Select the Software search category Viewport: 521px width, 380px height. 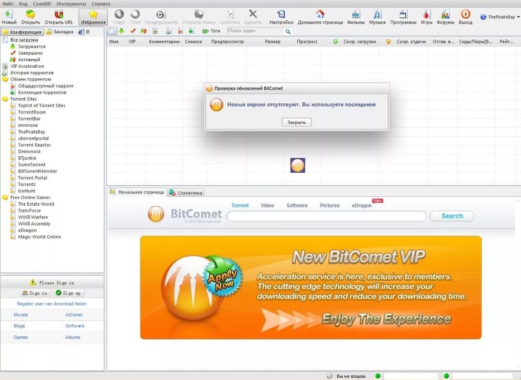(297, 206)
